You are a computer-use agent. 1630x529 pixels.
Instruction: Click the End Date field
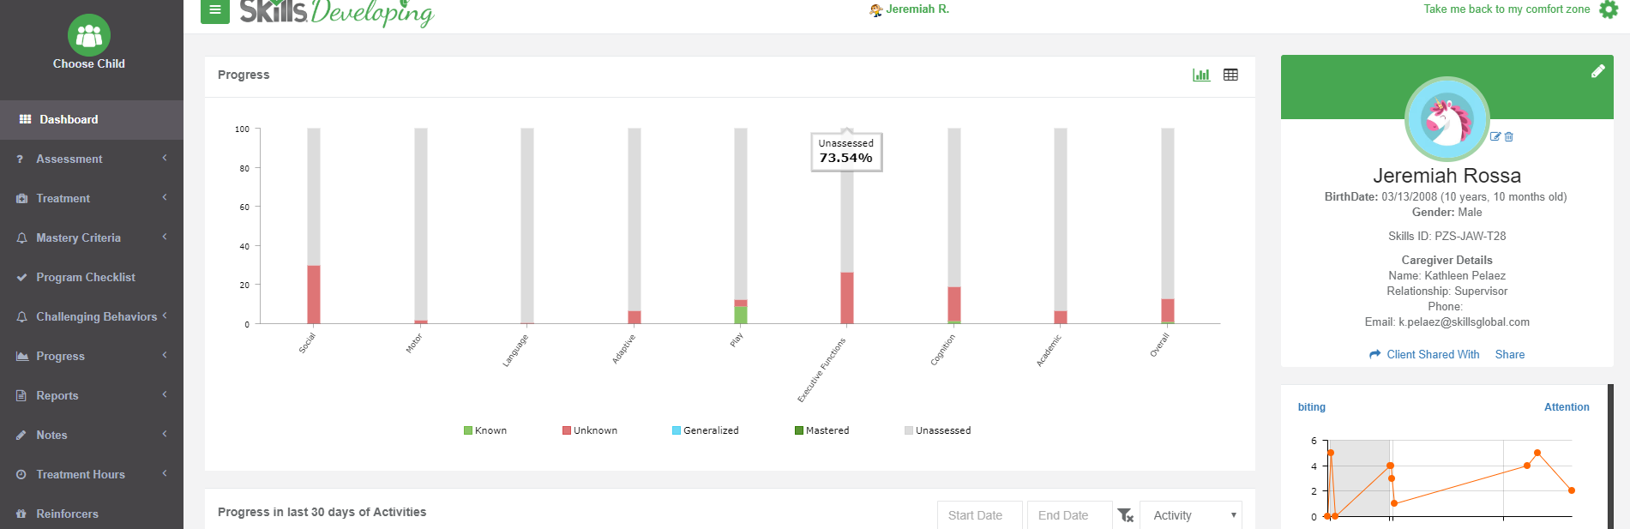point(1069,515)
